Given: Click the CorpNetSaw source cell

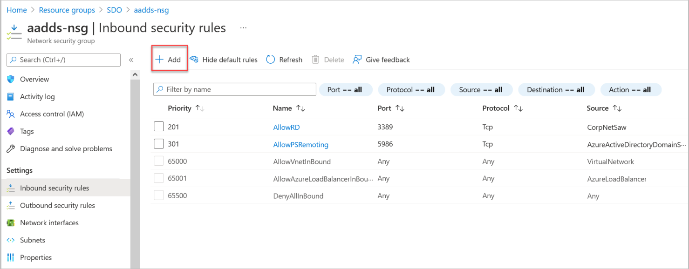Looking at the screenshot, I should (607, 127).
